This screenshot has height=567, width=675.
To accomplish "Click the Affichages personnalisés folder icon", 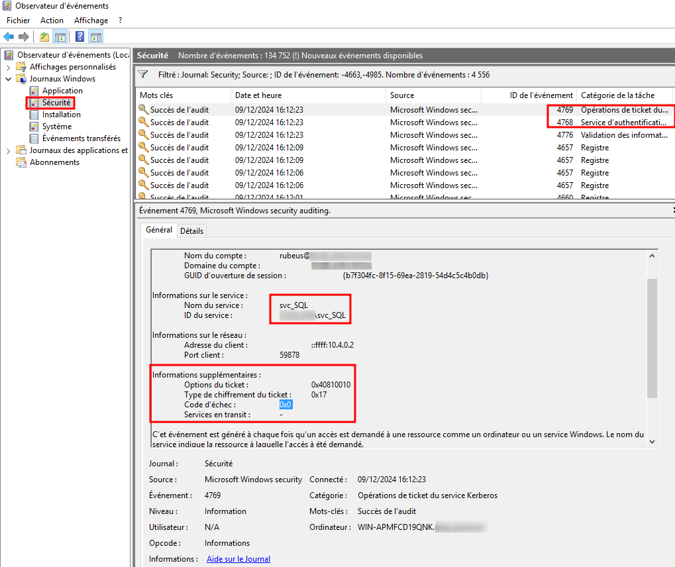I will click(x=21, y=67).
